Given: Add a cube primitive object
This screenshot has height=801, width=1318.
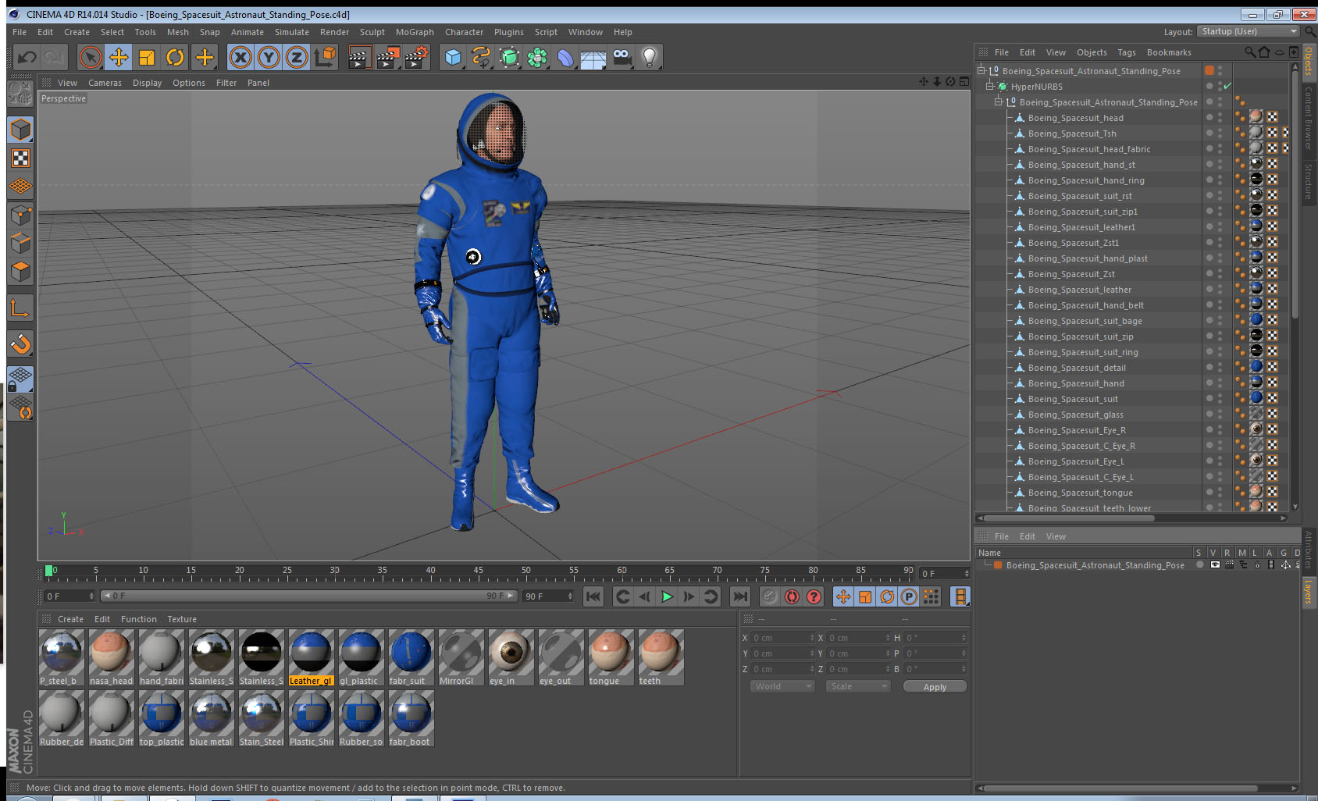Looking at the screenshot, I should [x=453, y=57].
